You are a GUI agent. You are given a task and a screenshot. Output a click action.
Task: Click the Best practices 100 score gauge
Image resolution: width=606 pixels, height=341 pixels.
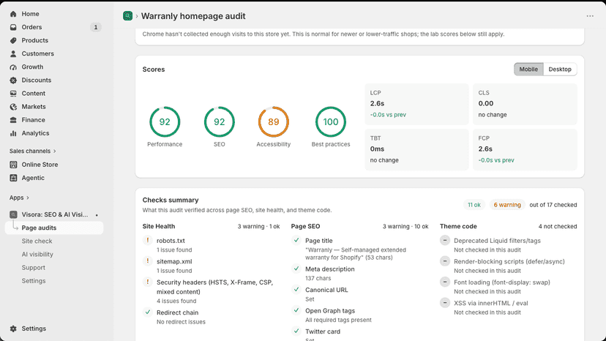pyautogui.click(x=330, y=121)
